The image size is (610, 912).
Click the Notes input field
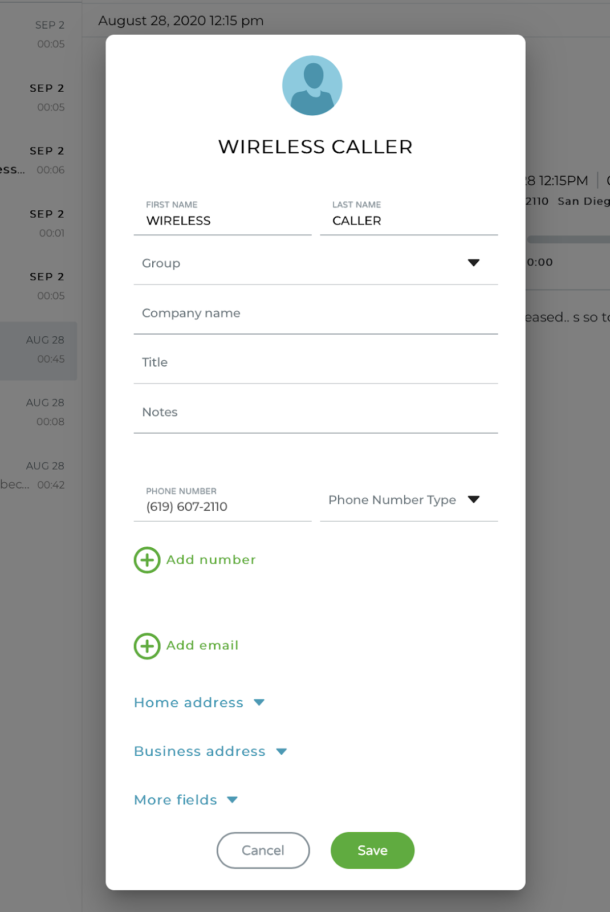click(316, 412)
